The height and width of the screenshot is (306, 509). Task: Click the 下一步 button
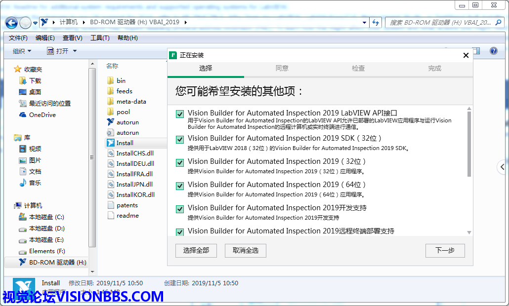click(x=445, y=251)
